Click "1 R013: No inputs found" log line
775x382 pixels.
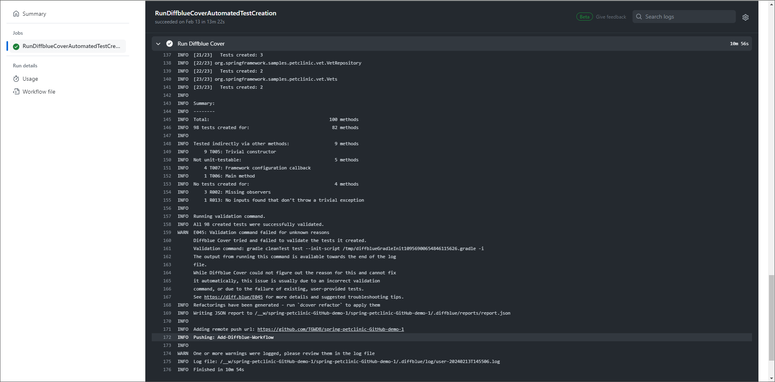pyautogui.click(x=284, y=200)
